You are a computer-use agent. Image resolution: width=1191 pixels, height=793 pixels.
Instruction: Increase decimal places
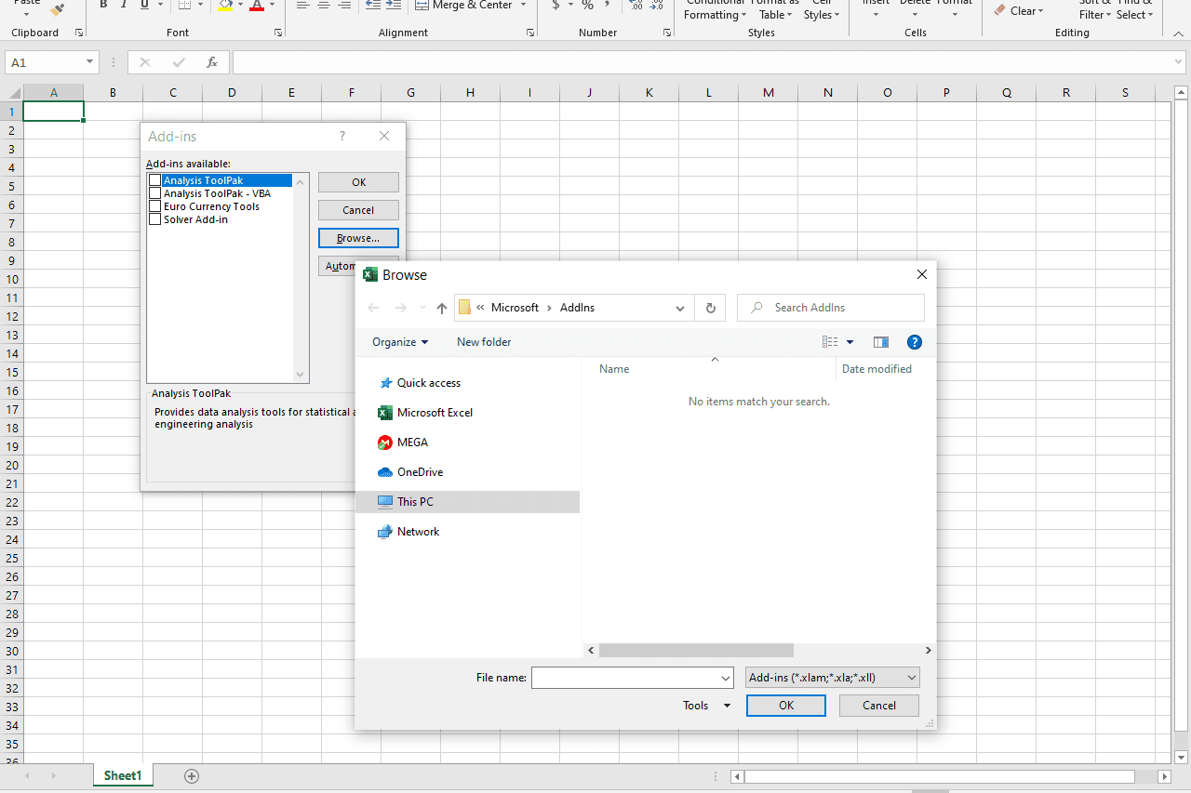click(x=636, y=6)
